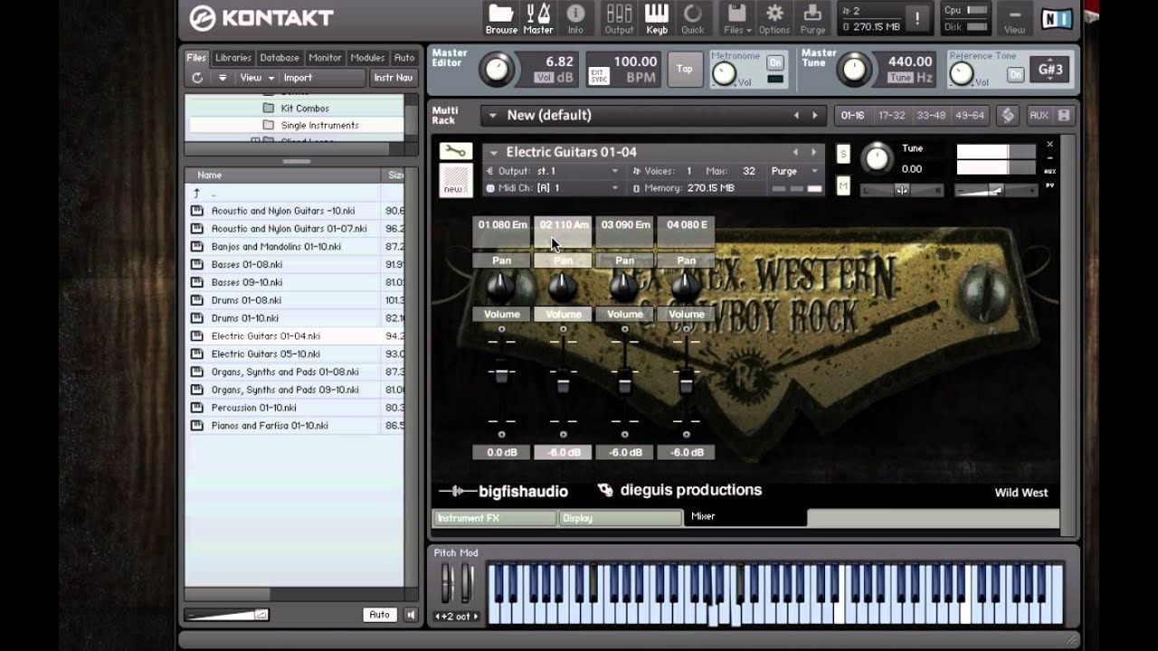This screenshot has width=1158, height=651.
Task: Click the eject drive arrow icon
Action: [223, 78]
